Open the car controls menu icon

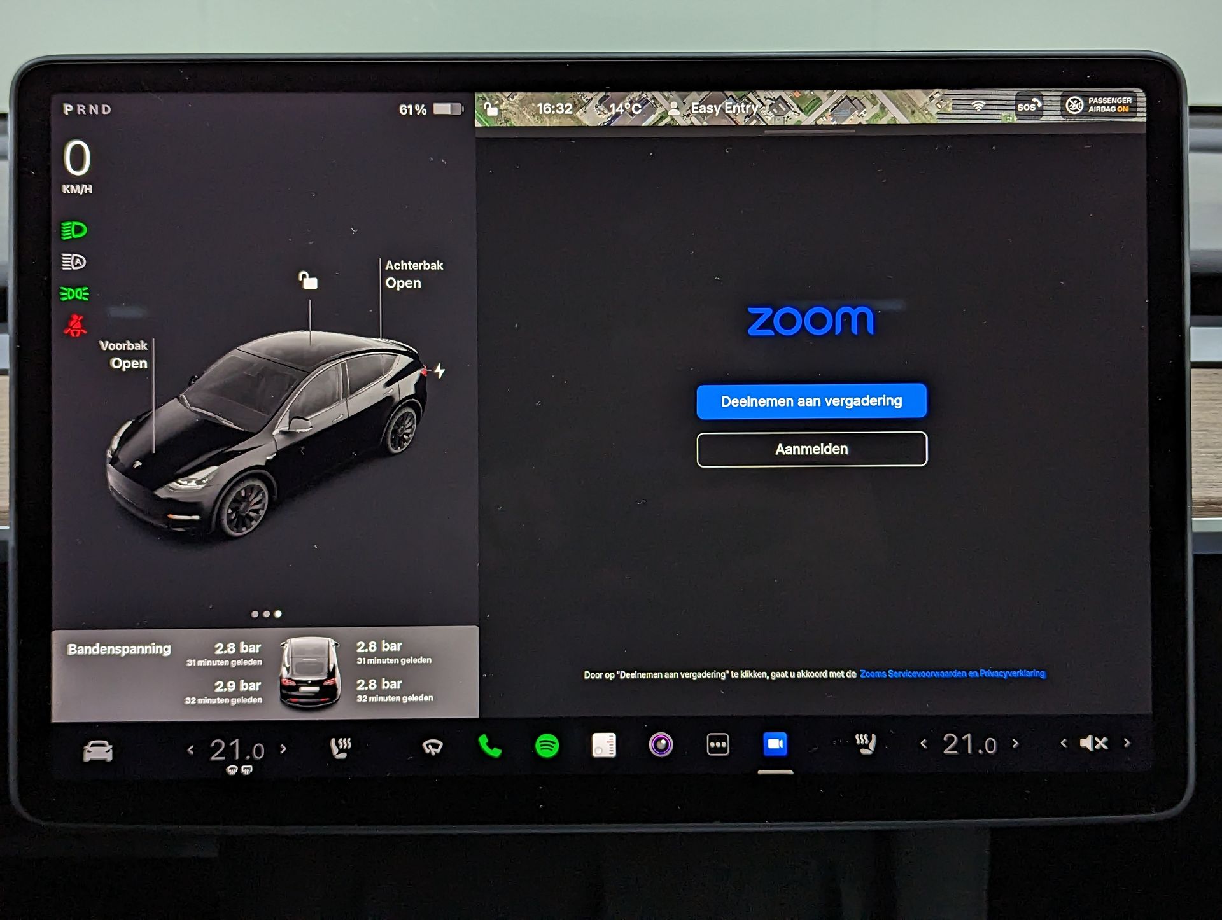tap(98, 751)
